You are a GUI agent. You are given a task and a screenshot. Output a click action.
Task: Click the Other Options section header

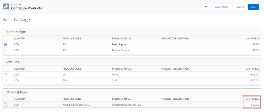tap(16, 92)
